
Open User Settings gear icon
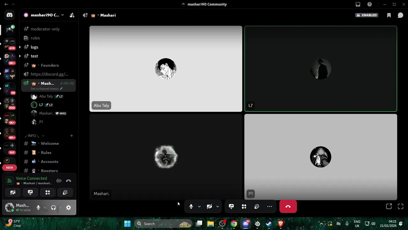coord(69,208)
